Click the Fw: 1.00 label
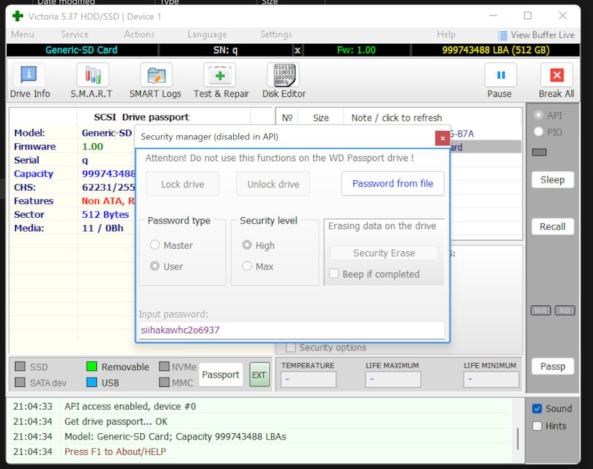 tap(356, 50)
